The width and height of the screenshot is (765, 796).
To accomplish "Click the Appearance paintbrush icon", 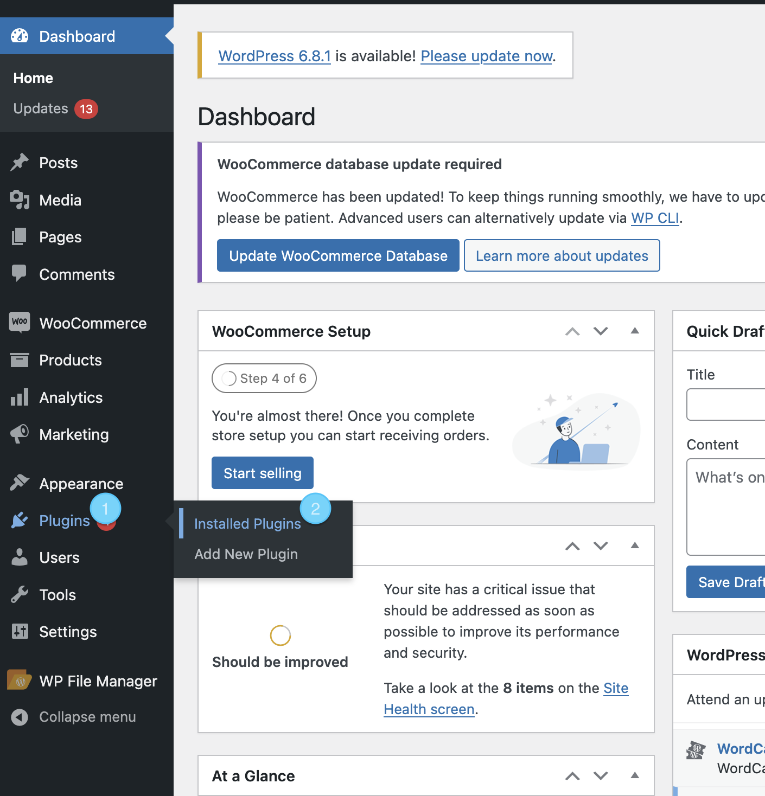I will coord(20,483).
